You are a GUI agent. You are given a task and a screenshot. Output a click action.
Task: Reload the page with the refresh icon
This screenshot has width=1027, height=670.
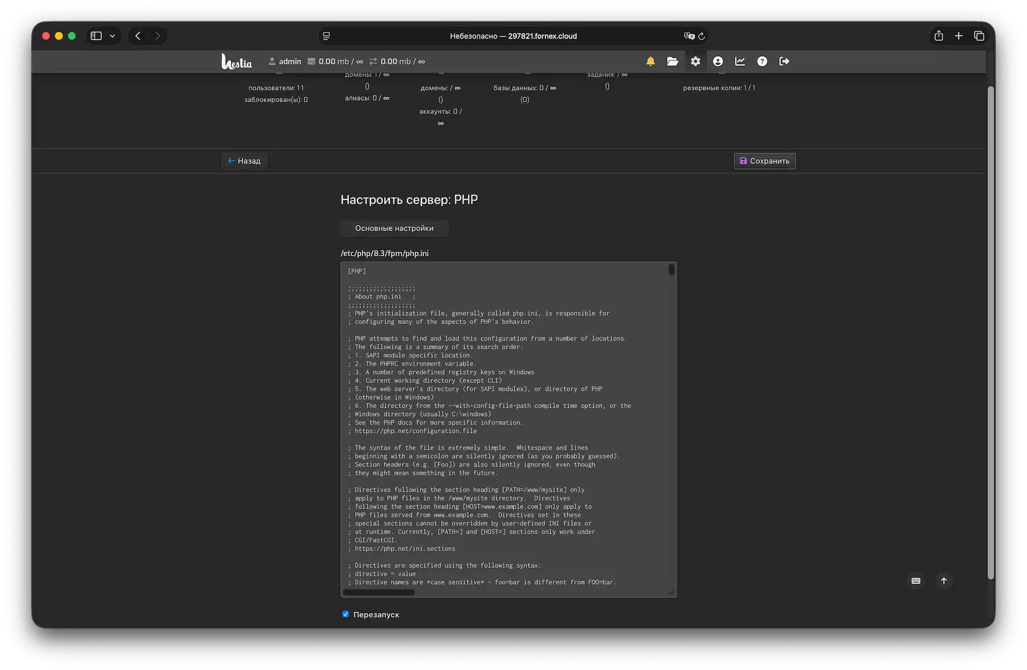pos(702,36)
